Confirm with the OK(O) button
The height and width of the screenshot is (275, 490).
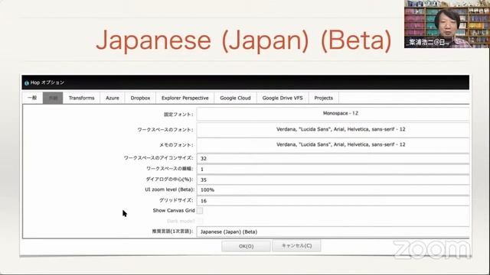(x=246, y=246)
